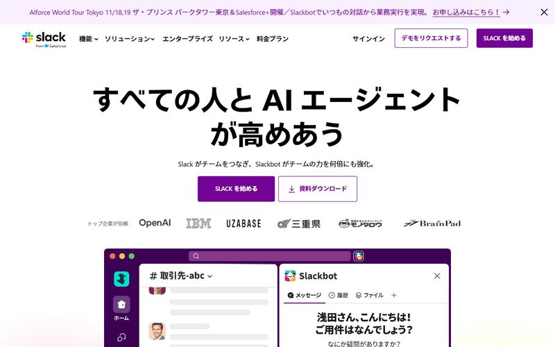
Task: Click the BrainPad logo
Action: [432, 223]
